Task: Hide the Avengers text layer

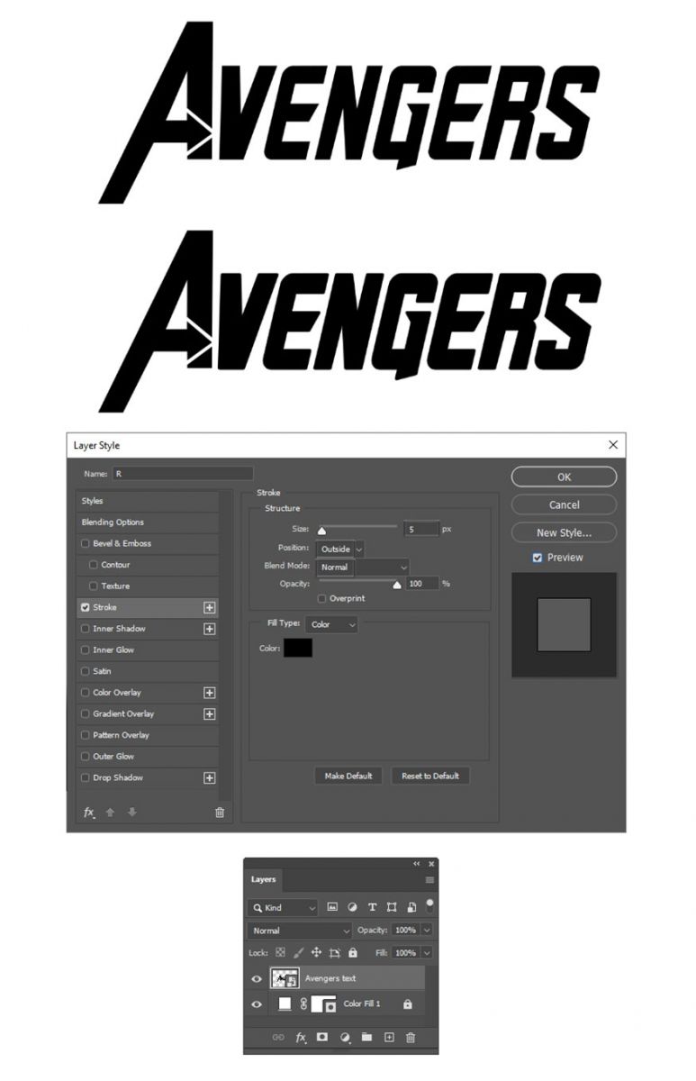Action: pos(257,978)
